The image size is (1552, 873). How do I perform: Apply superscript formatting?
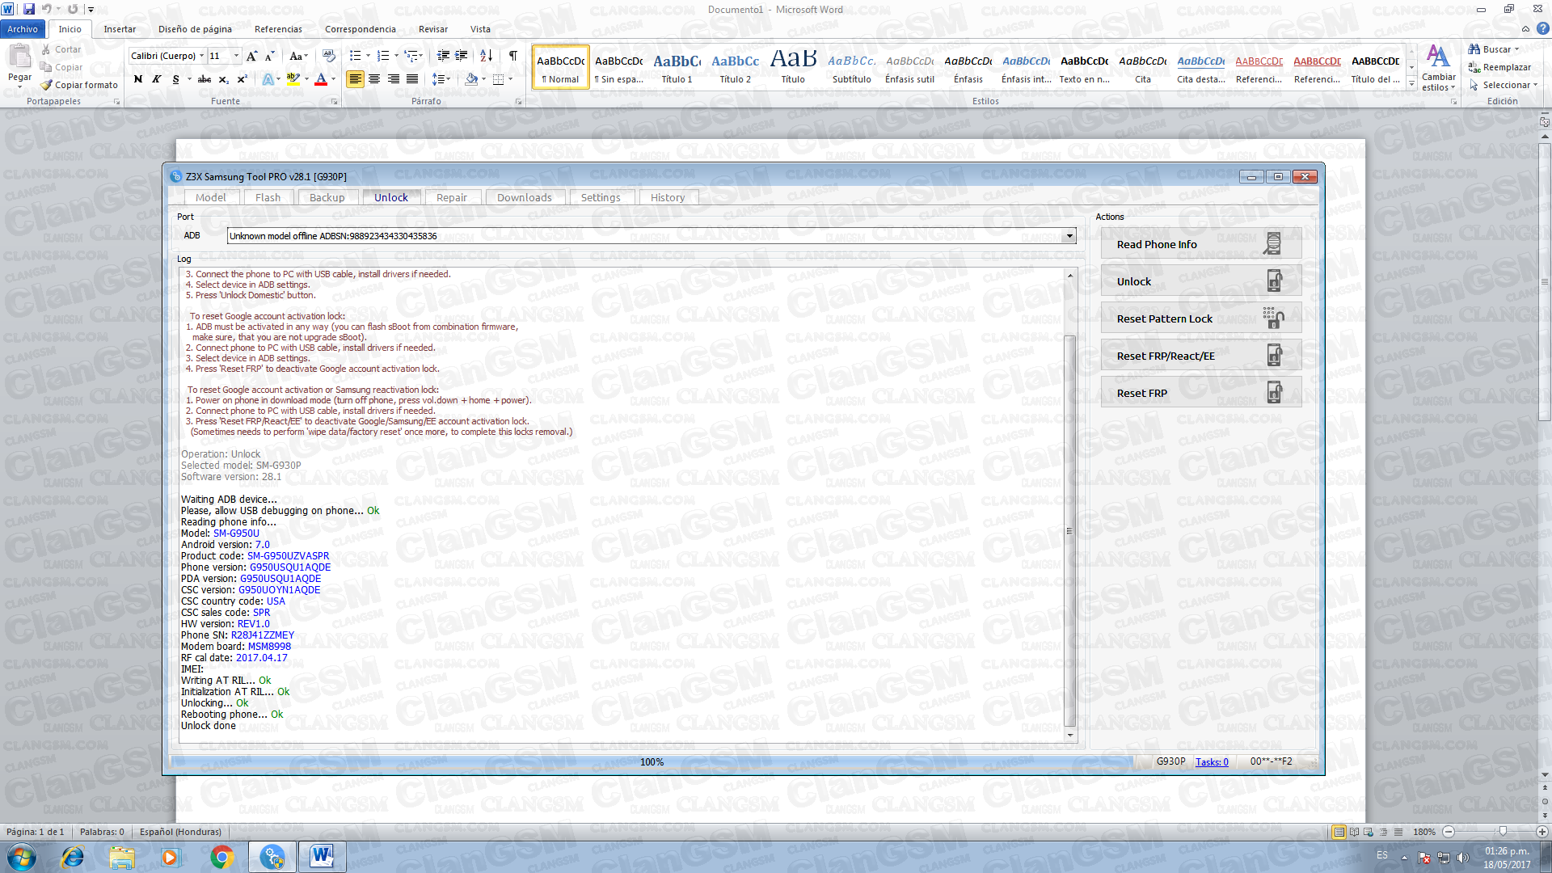point(242,79)
